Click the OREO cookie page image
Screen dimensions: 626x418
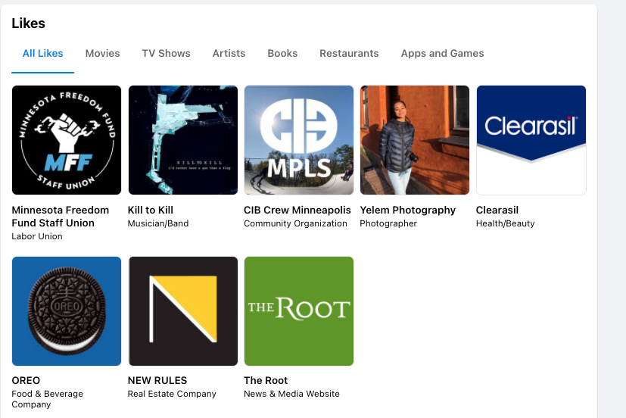point(67,311)
